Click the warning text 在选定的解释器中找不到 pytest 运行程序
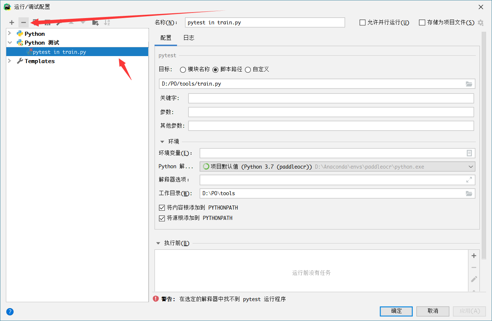Screen dimensions: 492x321 point(232,299)
